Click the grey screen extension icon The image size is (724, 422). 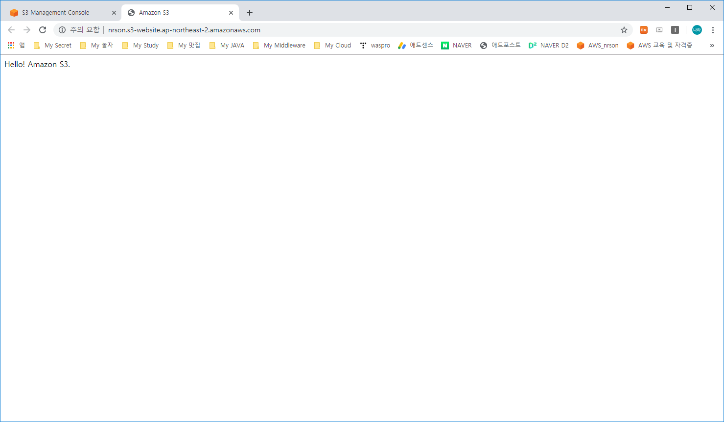coord(659,30)
